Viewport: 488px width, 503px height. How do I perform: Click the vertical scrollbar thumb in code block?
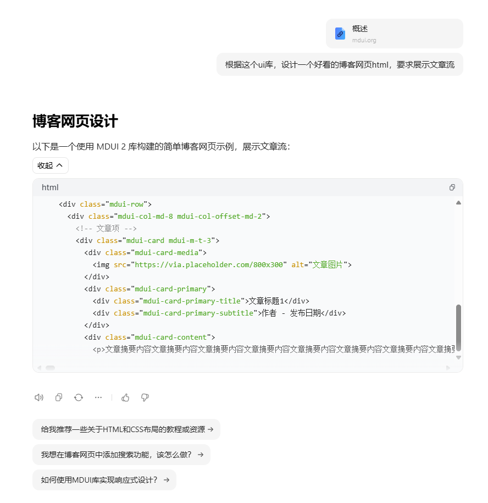click(x=458, y=328)
